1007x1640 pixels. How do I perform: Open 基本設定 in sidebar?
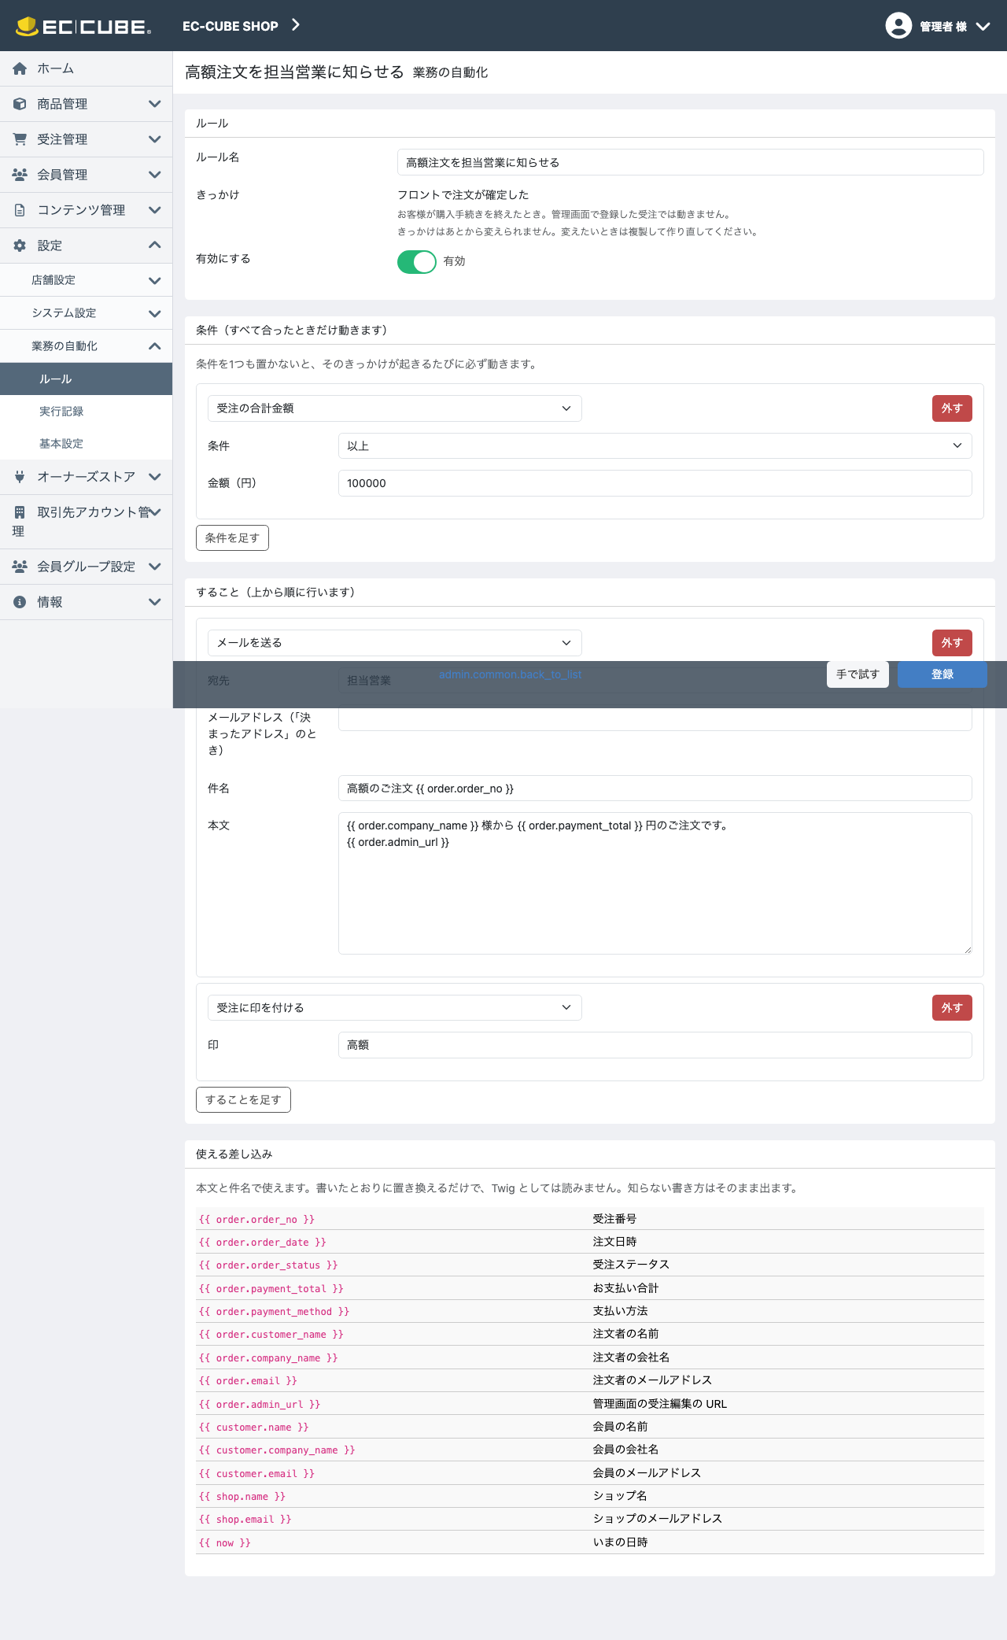(87, 444)
